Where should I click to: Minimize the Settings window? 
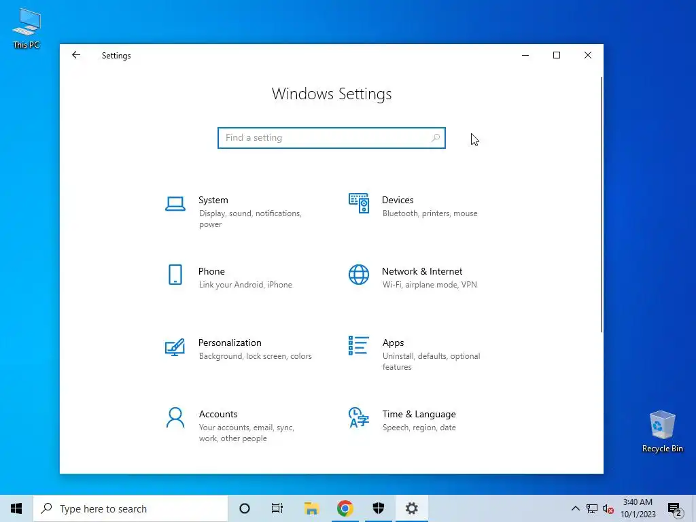pos(525,55)
